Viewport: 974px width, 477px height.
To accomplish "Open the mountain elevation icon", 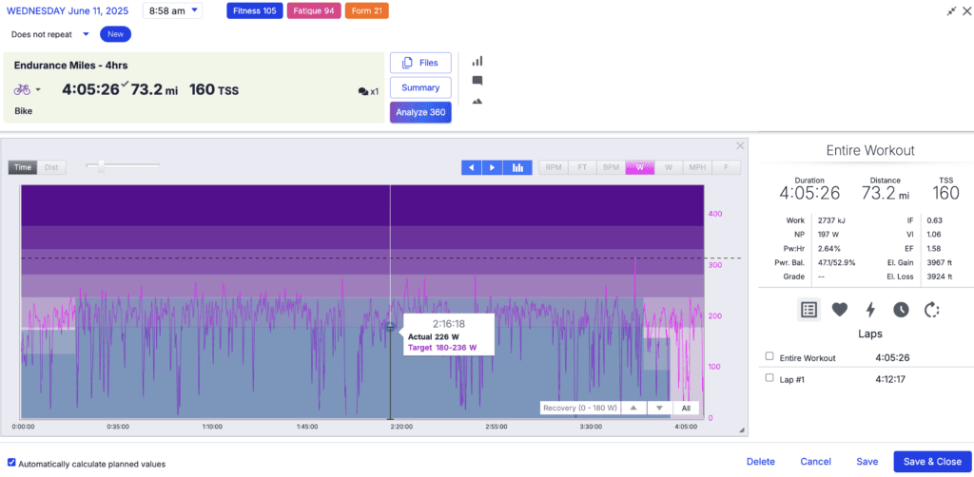I will click(x=477, y=101).
